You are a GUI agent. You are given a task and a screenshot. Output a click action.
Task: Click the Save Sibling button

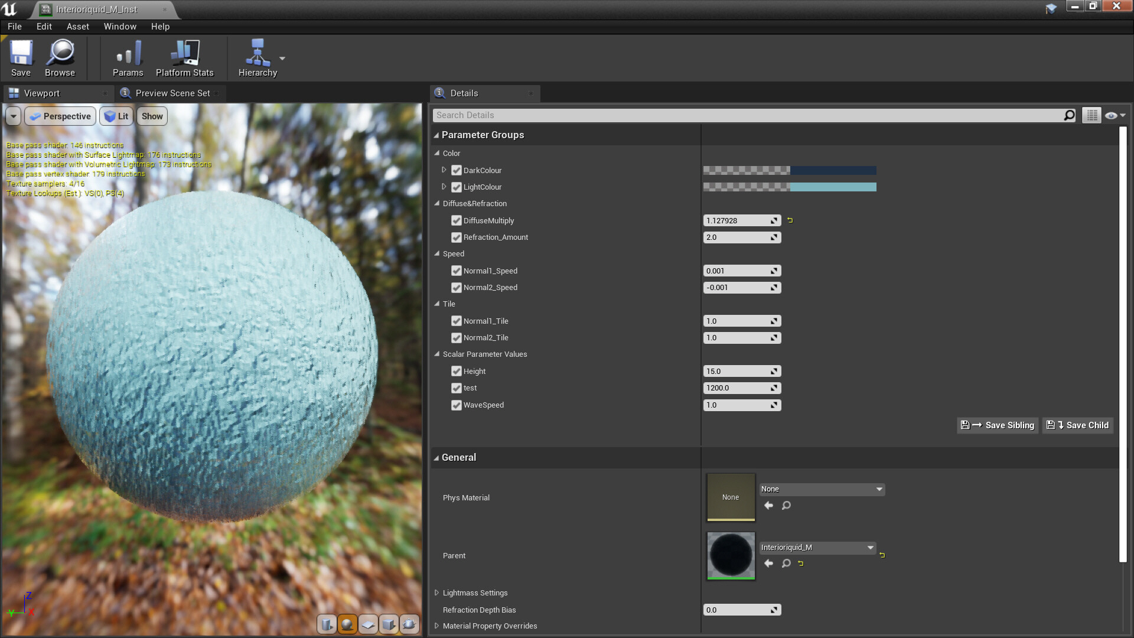(997, 425)
